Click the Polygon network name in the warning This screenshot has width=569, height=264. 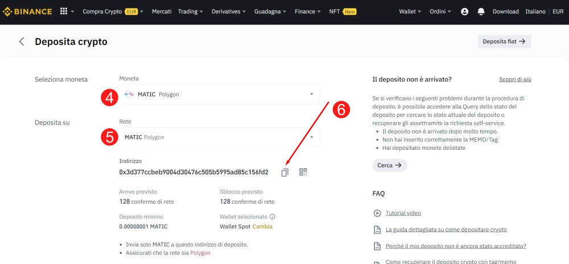[x=200, y=253]
